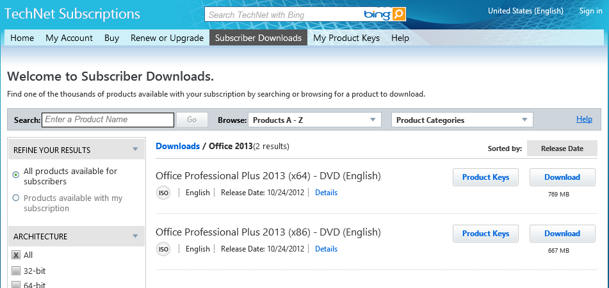
Task: Click the Enter a Product Name field
Action: click(108, 120)
